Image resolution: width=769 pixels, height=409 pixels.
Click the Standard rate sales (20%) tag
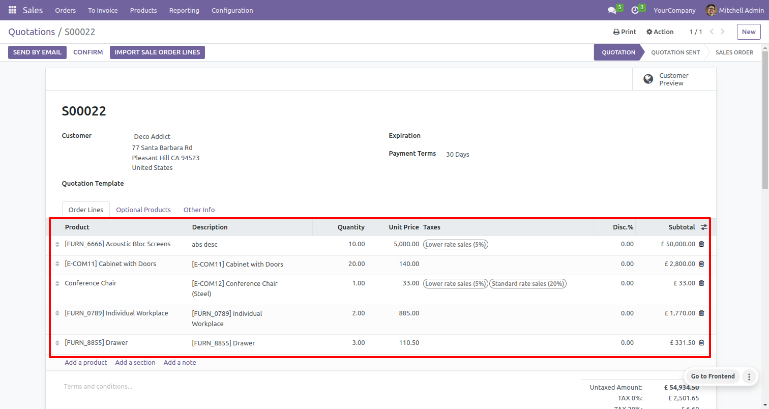tap(528, 283)
